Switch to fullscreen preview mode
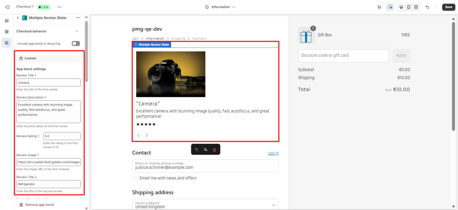 (x=416, y=7)
